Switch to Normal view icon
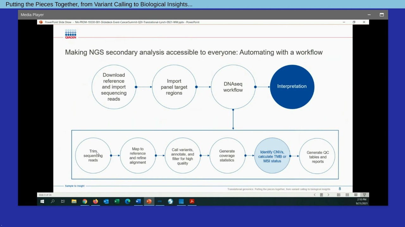The height and width of the screenshot is (227, 405). [339, 195]
